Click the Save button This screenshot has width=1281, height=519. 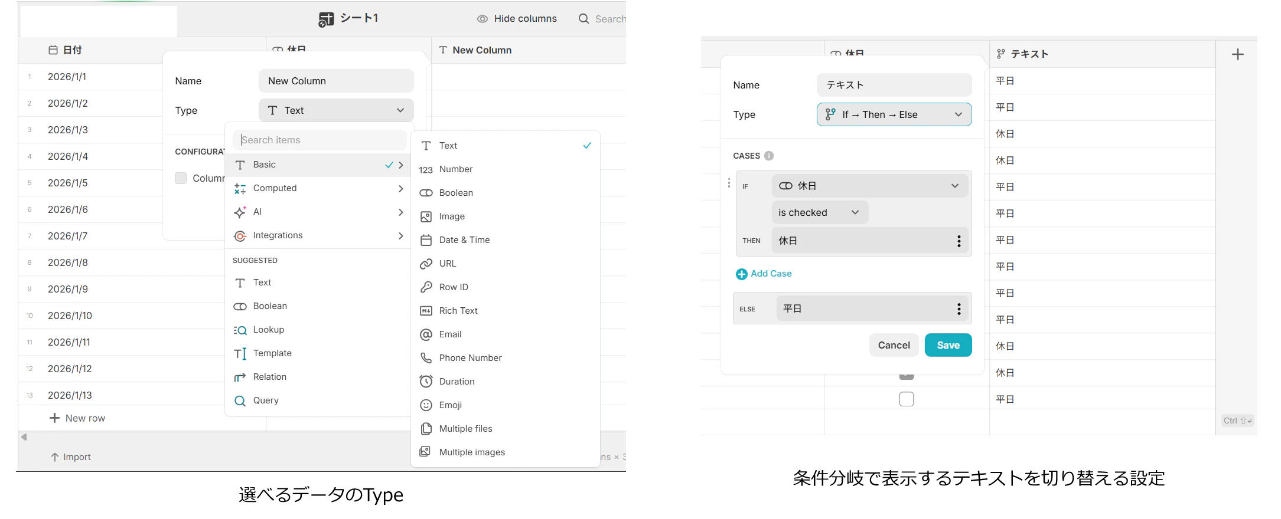pos(948,345)
